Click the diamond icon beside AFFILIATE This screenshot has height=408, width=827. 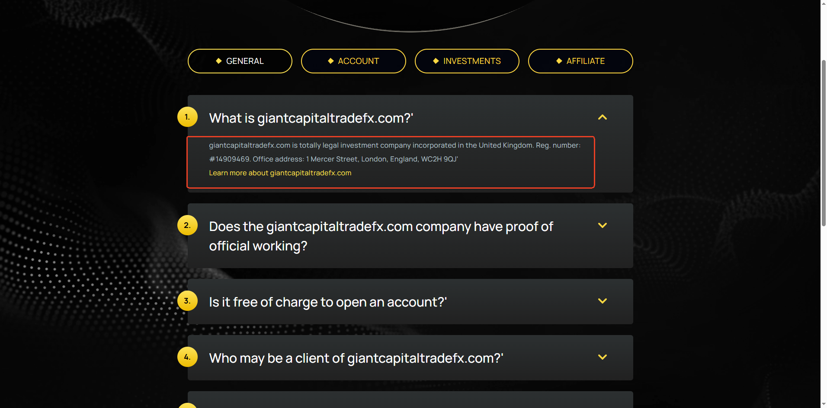(x=559, y=61)
